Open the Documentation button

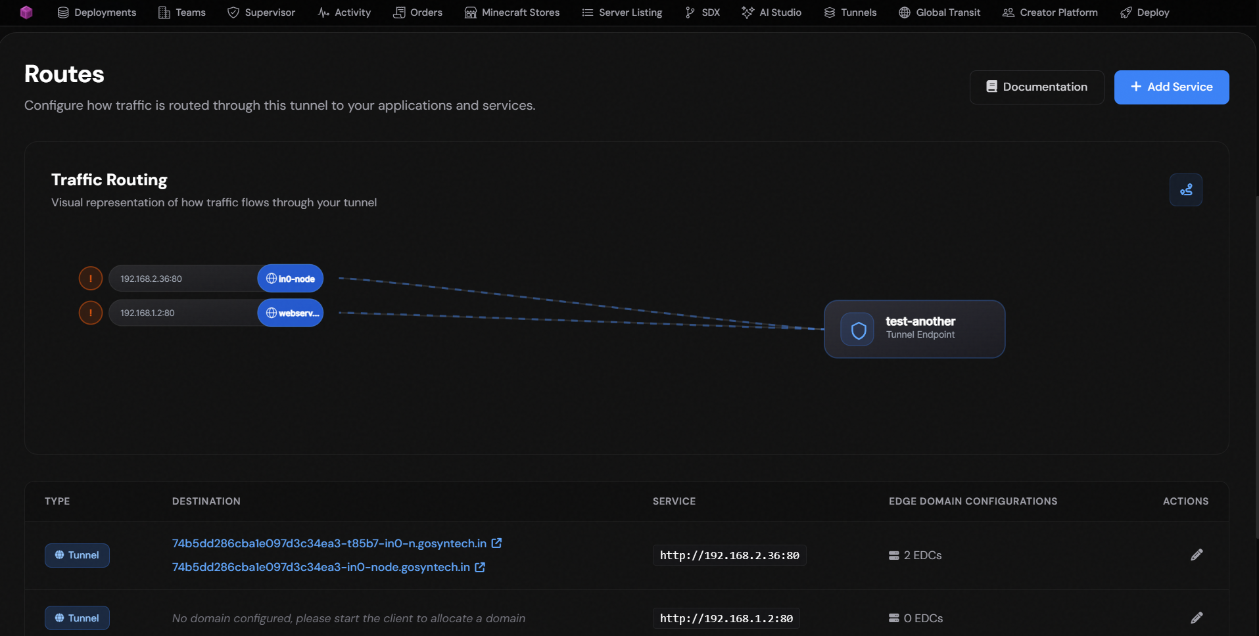point(1037,87)
